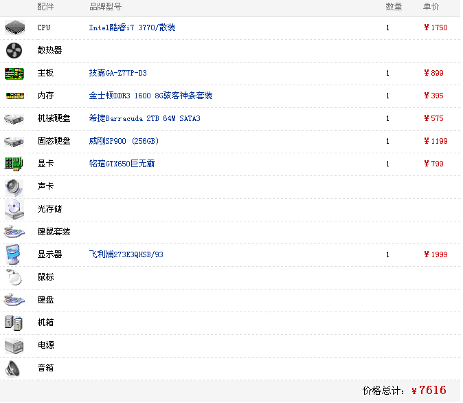Viewport: 463px width, 403px height.
Task: Click the 价格总计 label
Action: click(x=383, y=391)
